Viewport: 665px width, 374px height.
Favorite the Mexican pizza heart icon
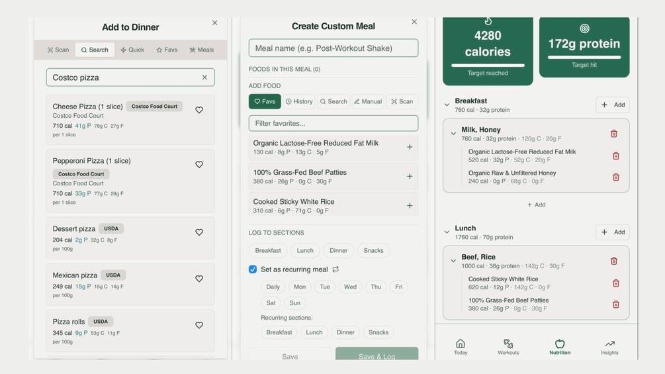(199, 279)
